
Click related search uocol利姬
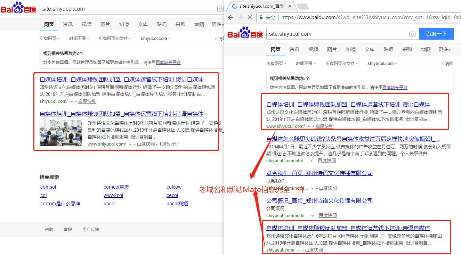177,204
